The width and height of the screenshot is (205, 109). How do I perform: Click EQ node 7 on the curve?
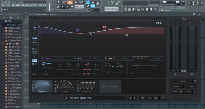[105, 27]
